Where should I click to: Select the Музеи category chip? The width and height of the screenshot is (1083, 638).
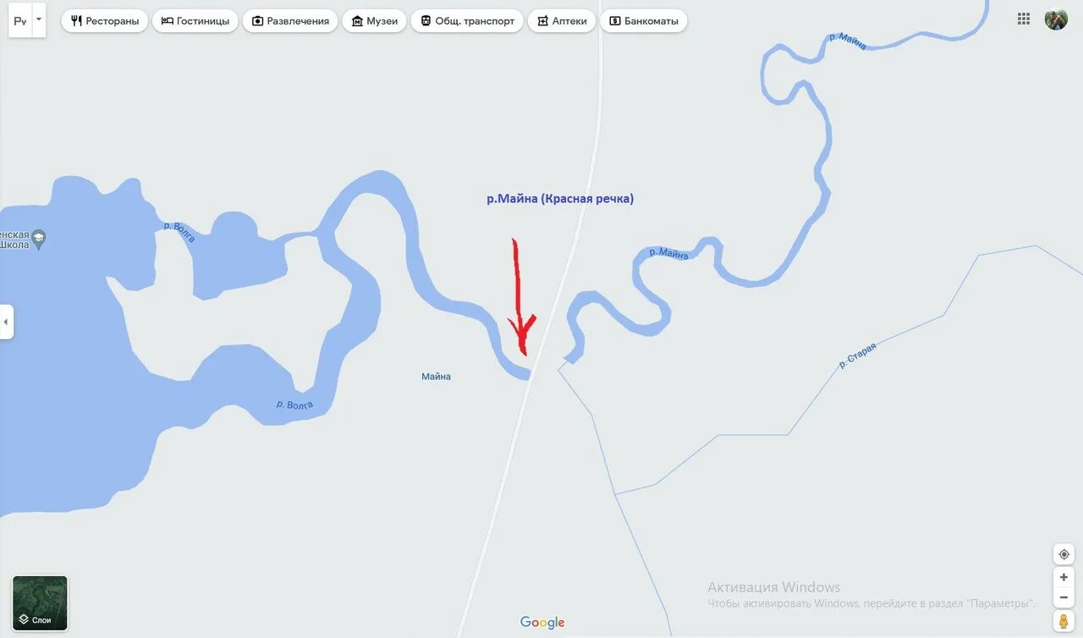374,20
